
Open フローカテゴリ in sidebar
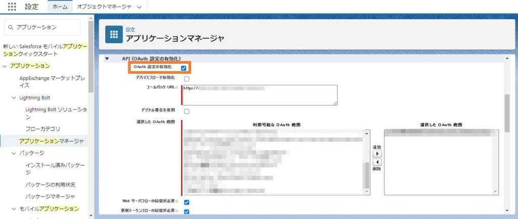42,128
